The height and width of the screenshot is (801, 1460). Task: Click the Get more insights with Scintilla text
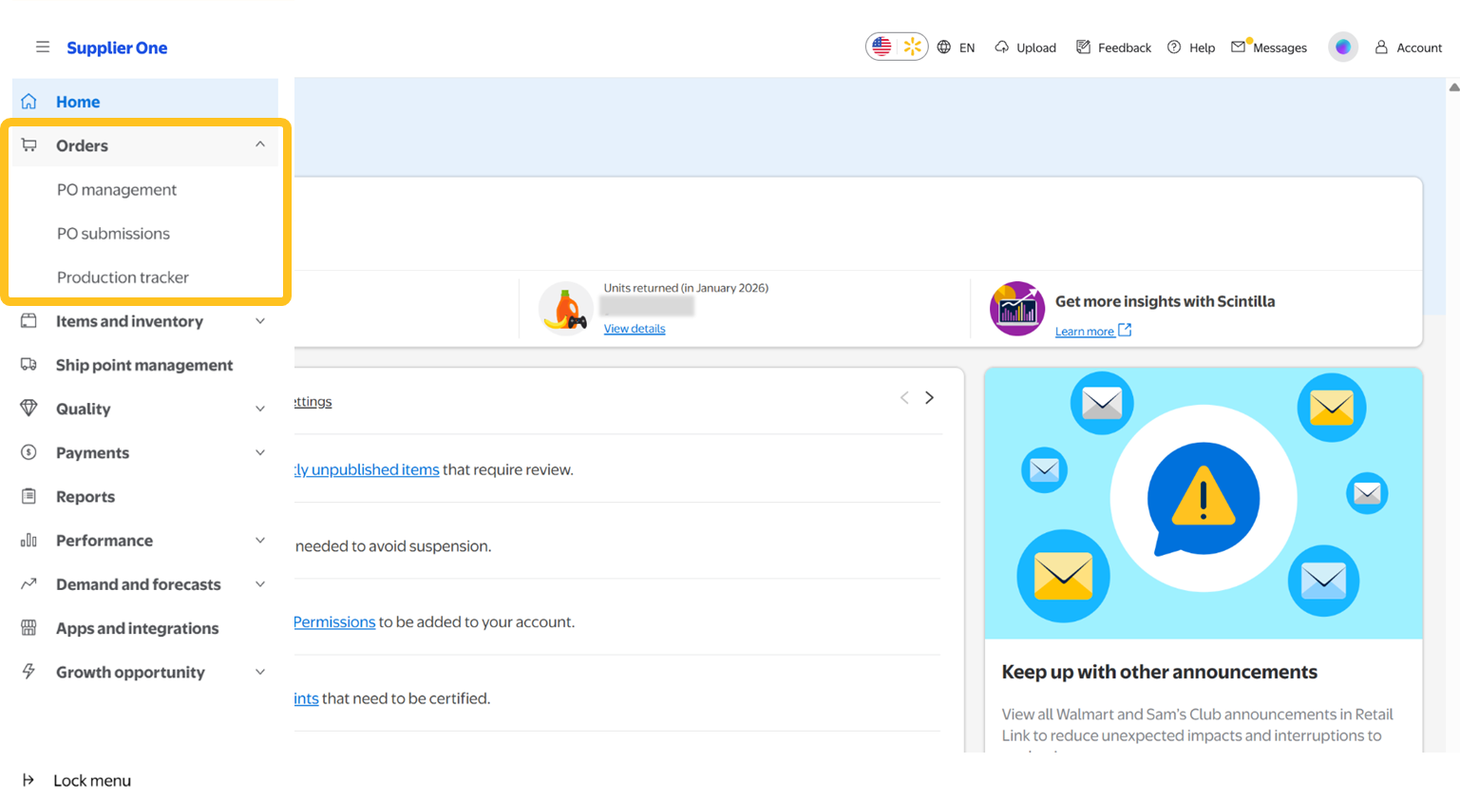pos(1166,301)
